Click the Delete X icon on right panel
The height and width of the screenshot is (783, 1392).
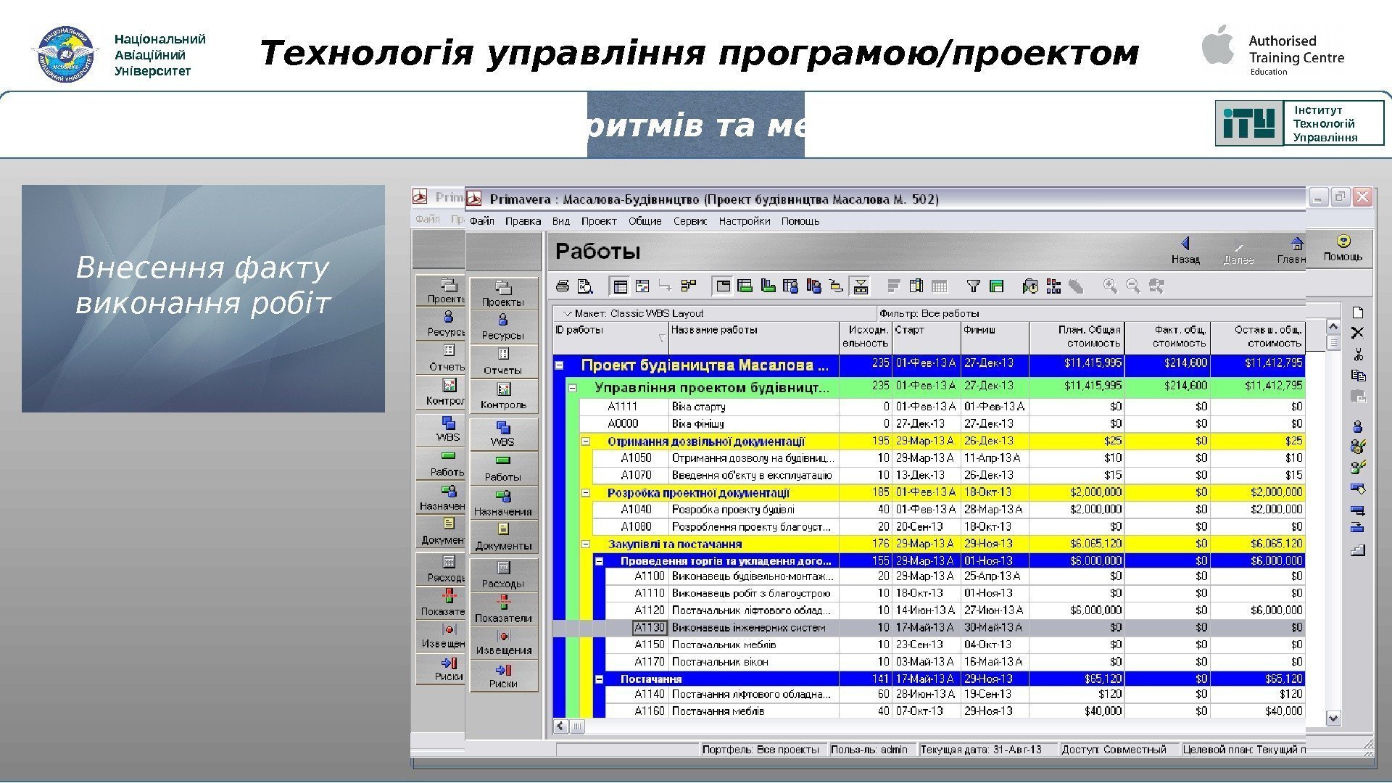(x=1358, y=333)
